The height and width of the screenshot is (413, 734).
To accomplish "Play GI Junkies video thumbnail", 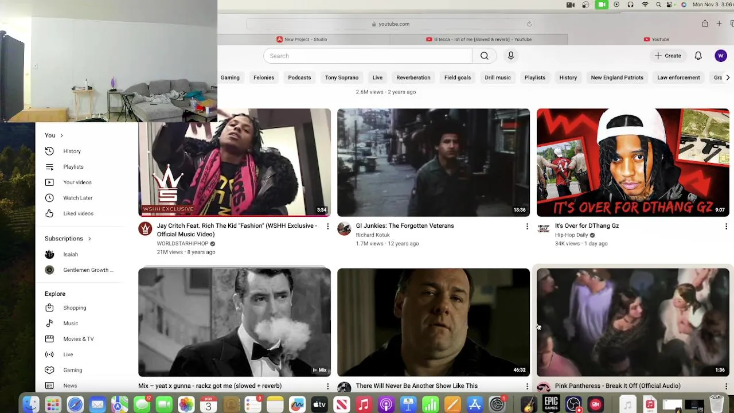I will (434, 162).
